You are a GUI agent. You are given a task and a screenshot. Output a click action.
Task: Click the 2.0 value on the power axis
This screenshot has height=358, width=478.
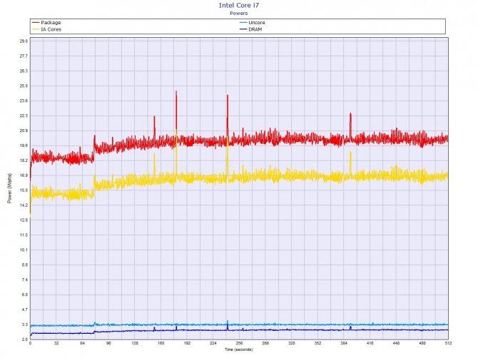point(25,339)
